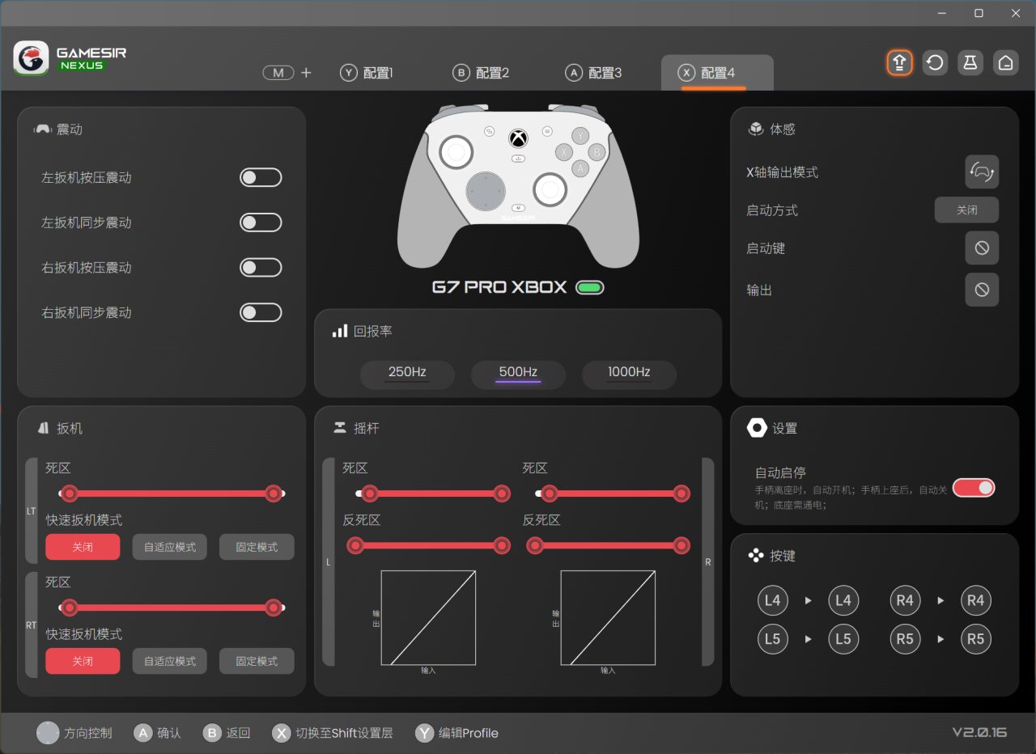The image size is (1036, 754).
Task: Select the RT trigger side tab
Action: (x=32, y=625)
